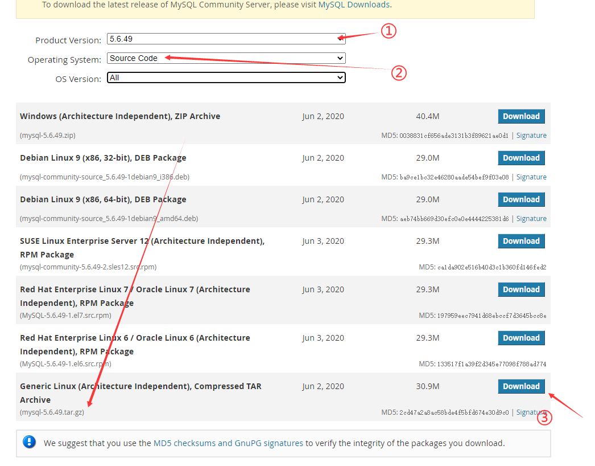Download Red Hat Enterprise Linux 7 RPM

pyautogui.click(x=521, y=289)
